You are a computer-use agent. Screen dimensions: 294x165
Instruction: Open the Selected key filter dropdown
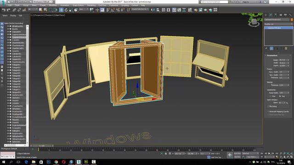250,154
